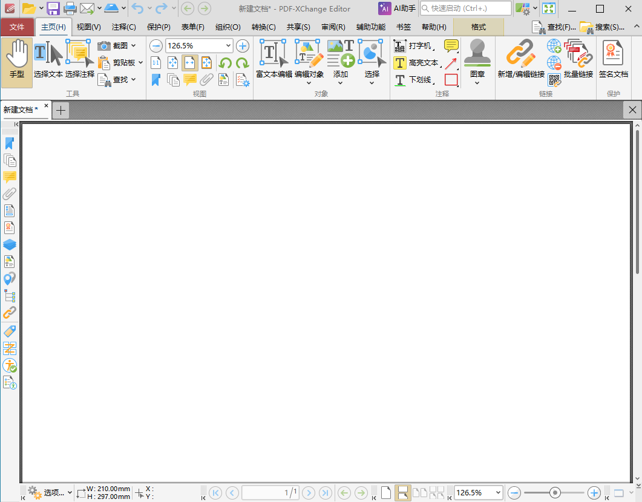The width and height of the screenshot is (642, 502).
Task: Expand the Options (选项...) menu in status bar
Action: [50, 492]
